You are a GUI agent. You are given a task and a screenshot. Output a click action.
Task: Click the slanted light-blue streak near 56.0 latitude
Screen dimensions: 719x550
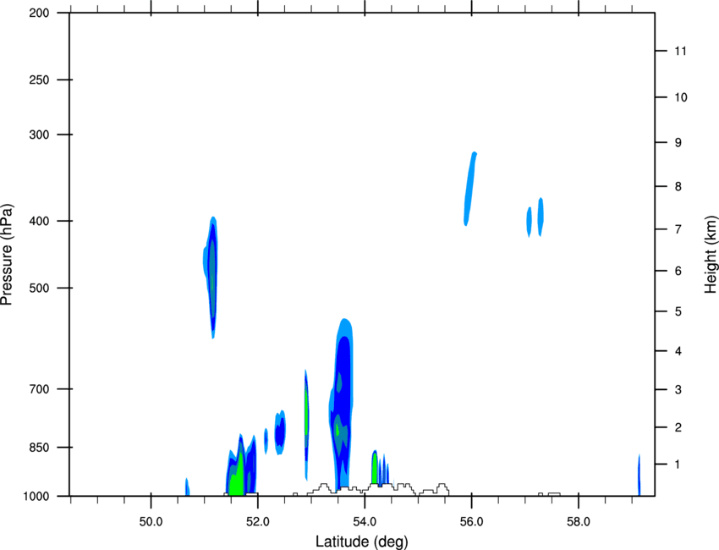point(470,189)
